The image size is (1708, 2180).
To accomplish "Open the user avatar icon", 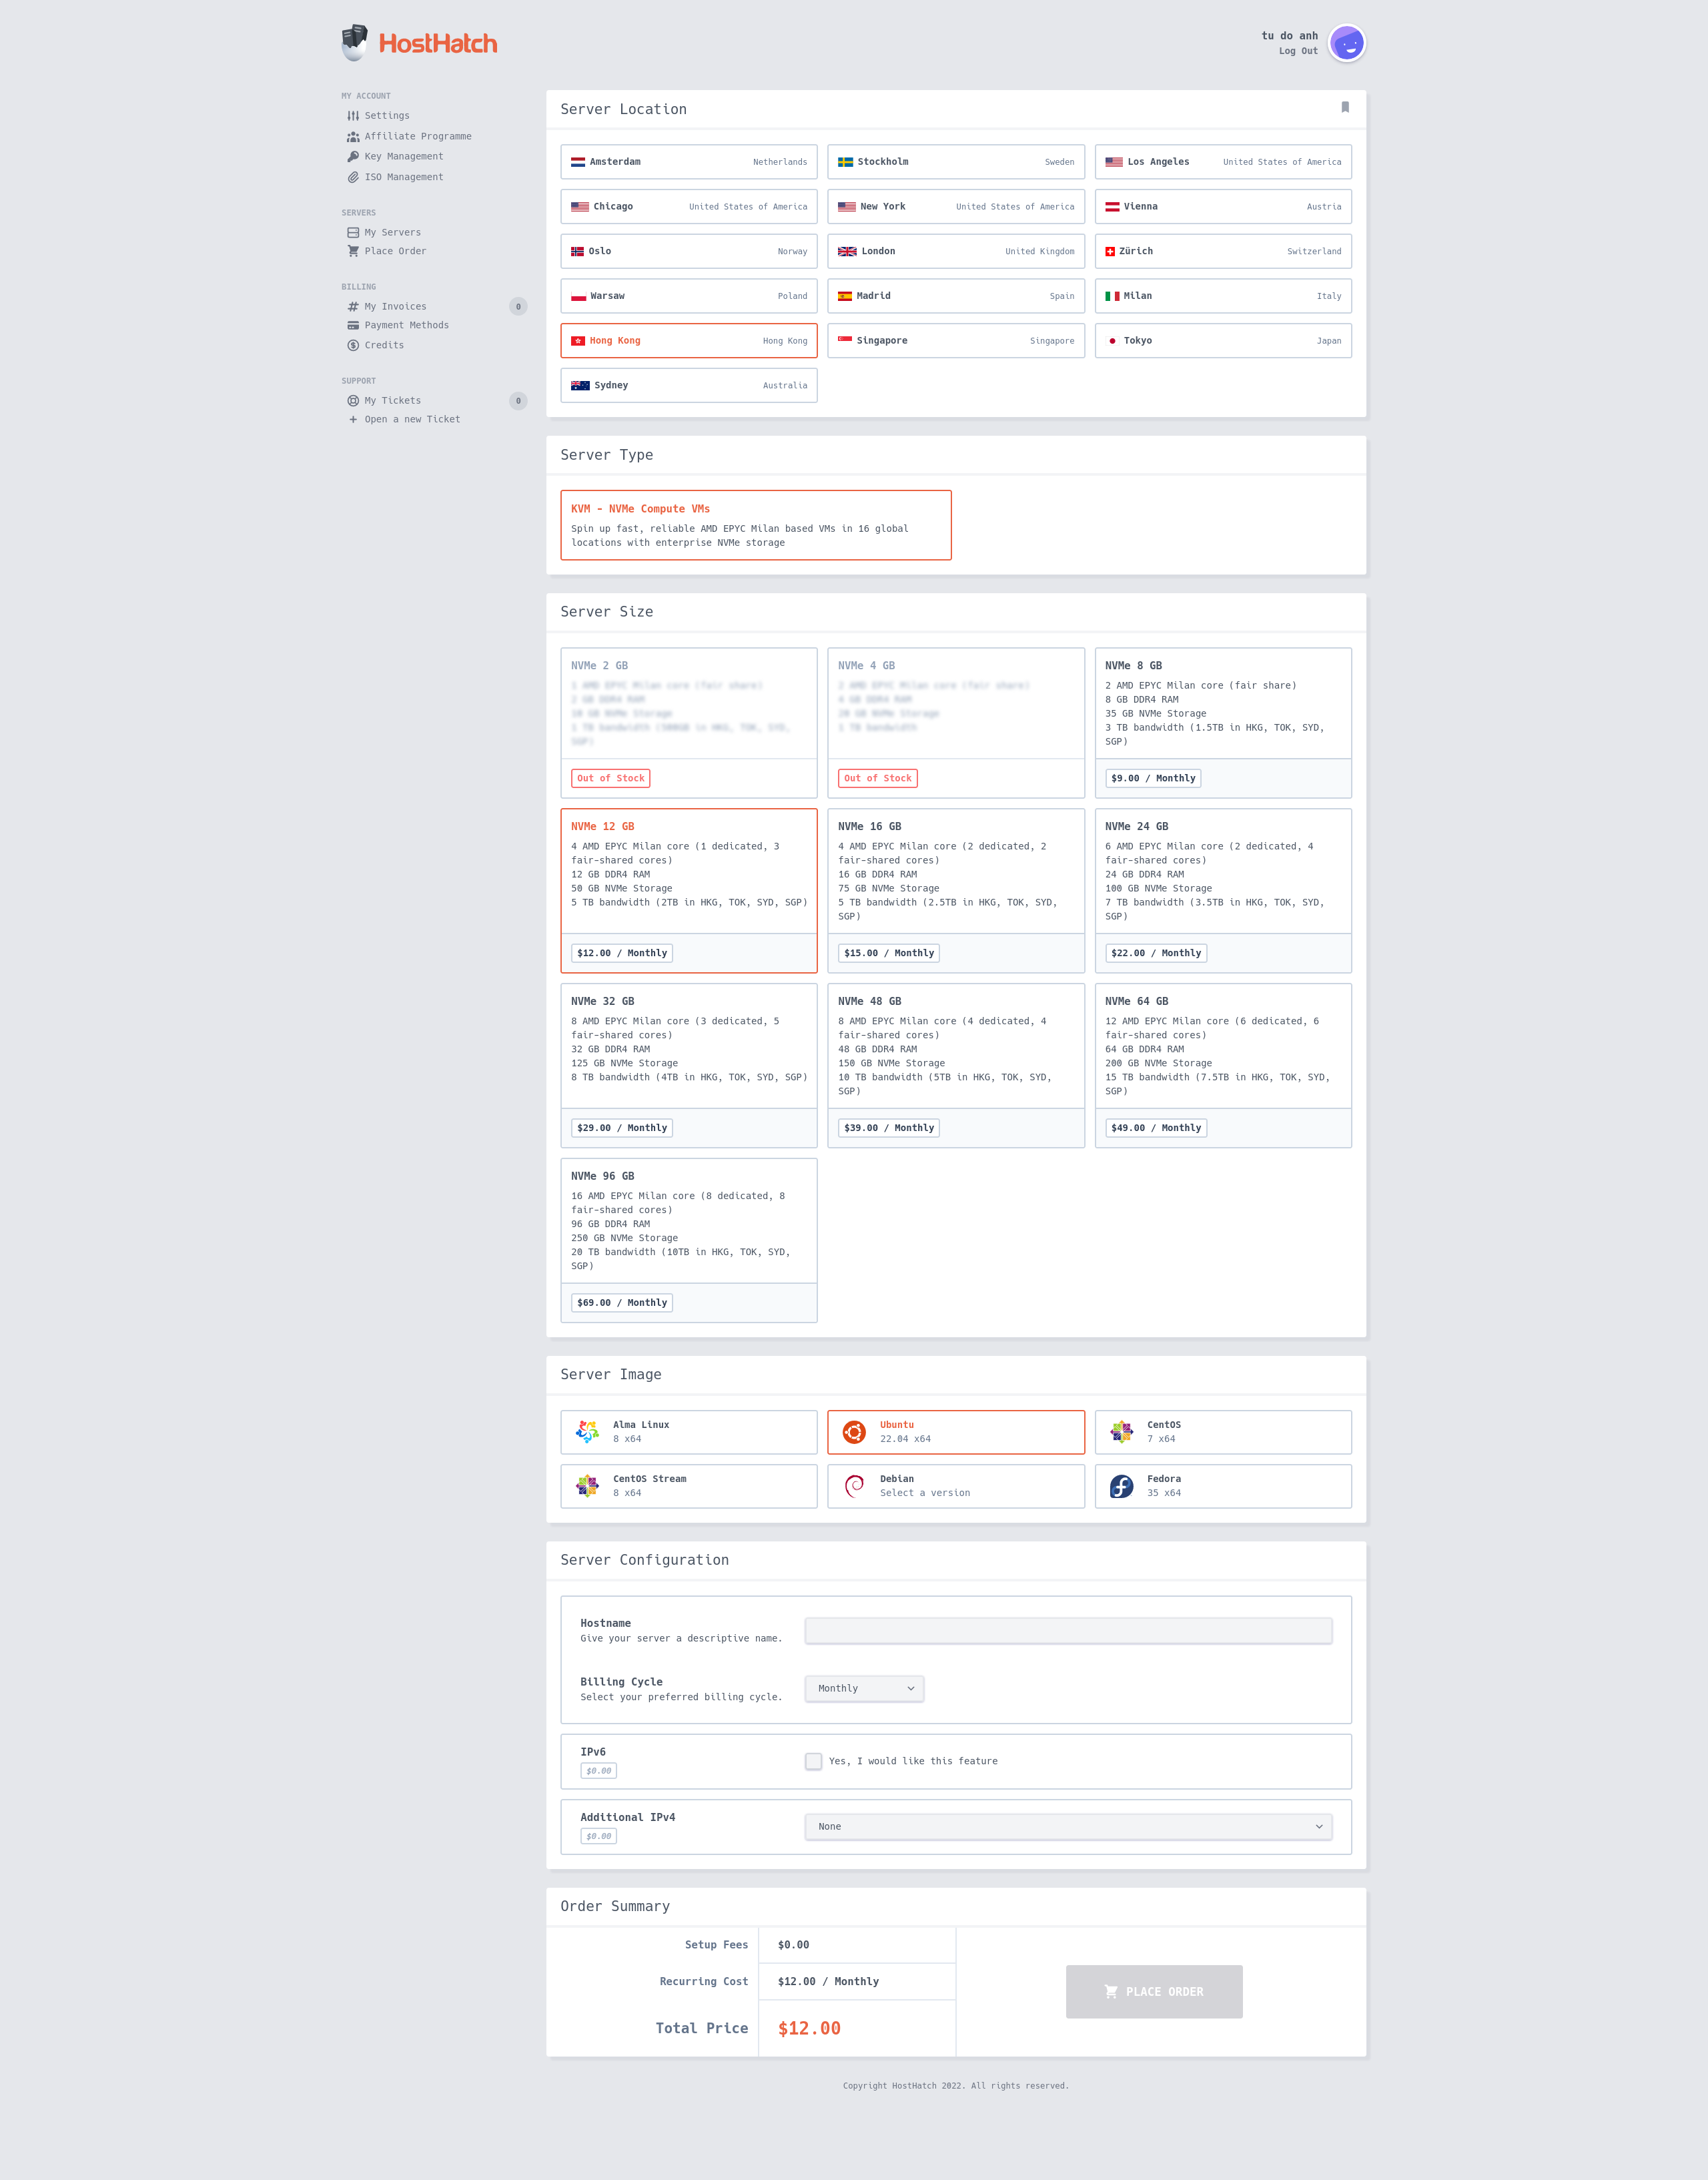I will 1347,43.
